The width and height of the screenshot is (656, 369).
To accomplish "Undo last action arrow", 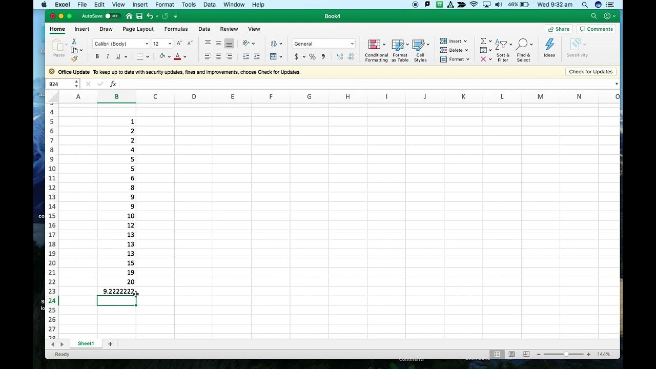I will pyautogui.click(x=150, y=16).
